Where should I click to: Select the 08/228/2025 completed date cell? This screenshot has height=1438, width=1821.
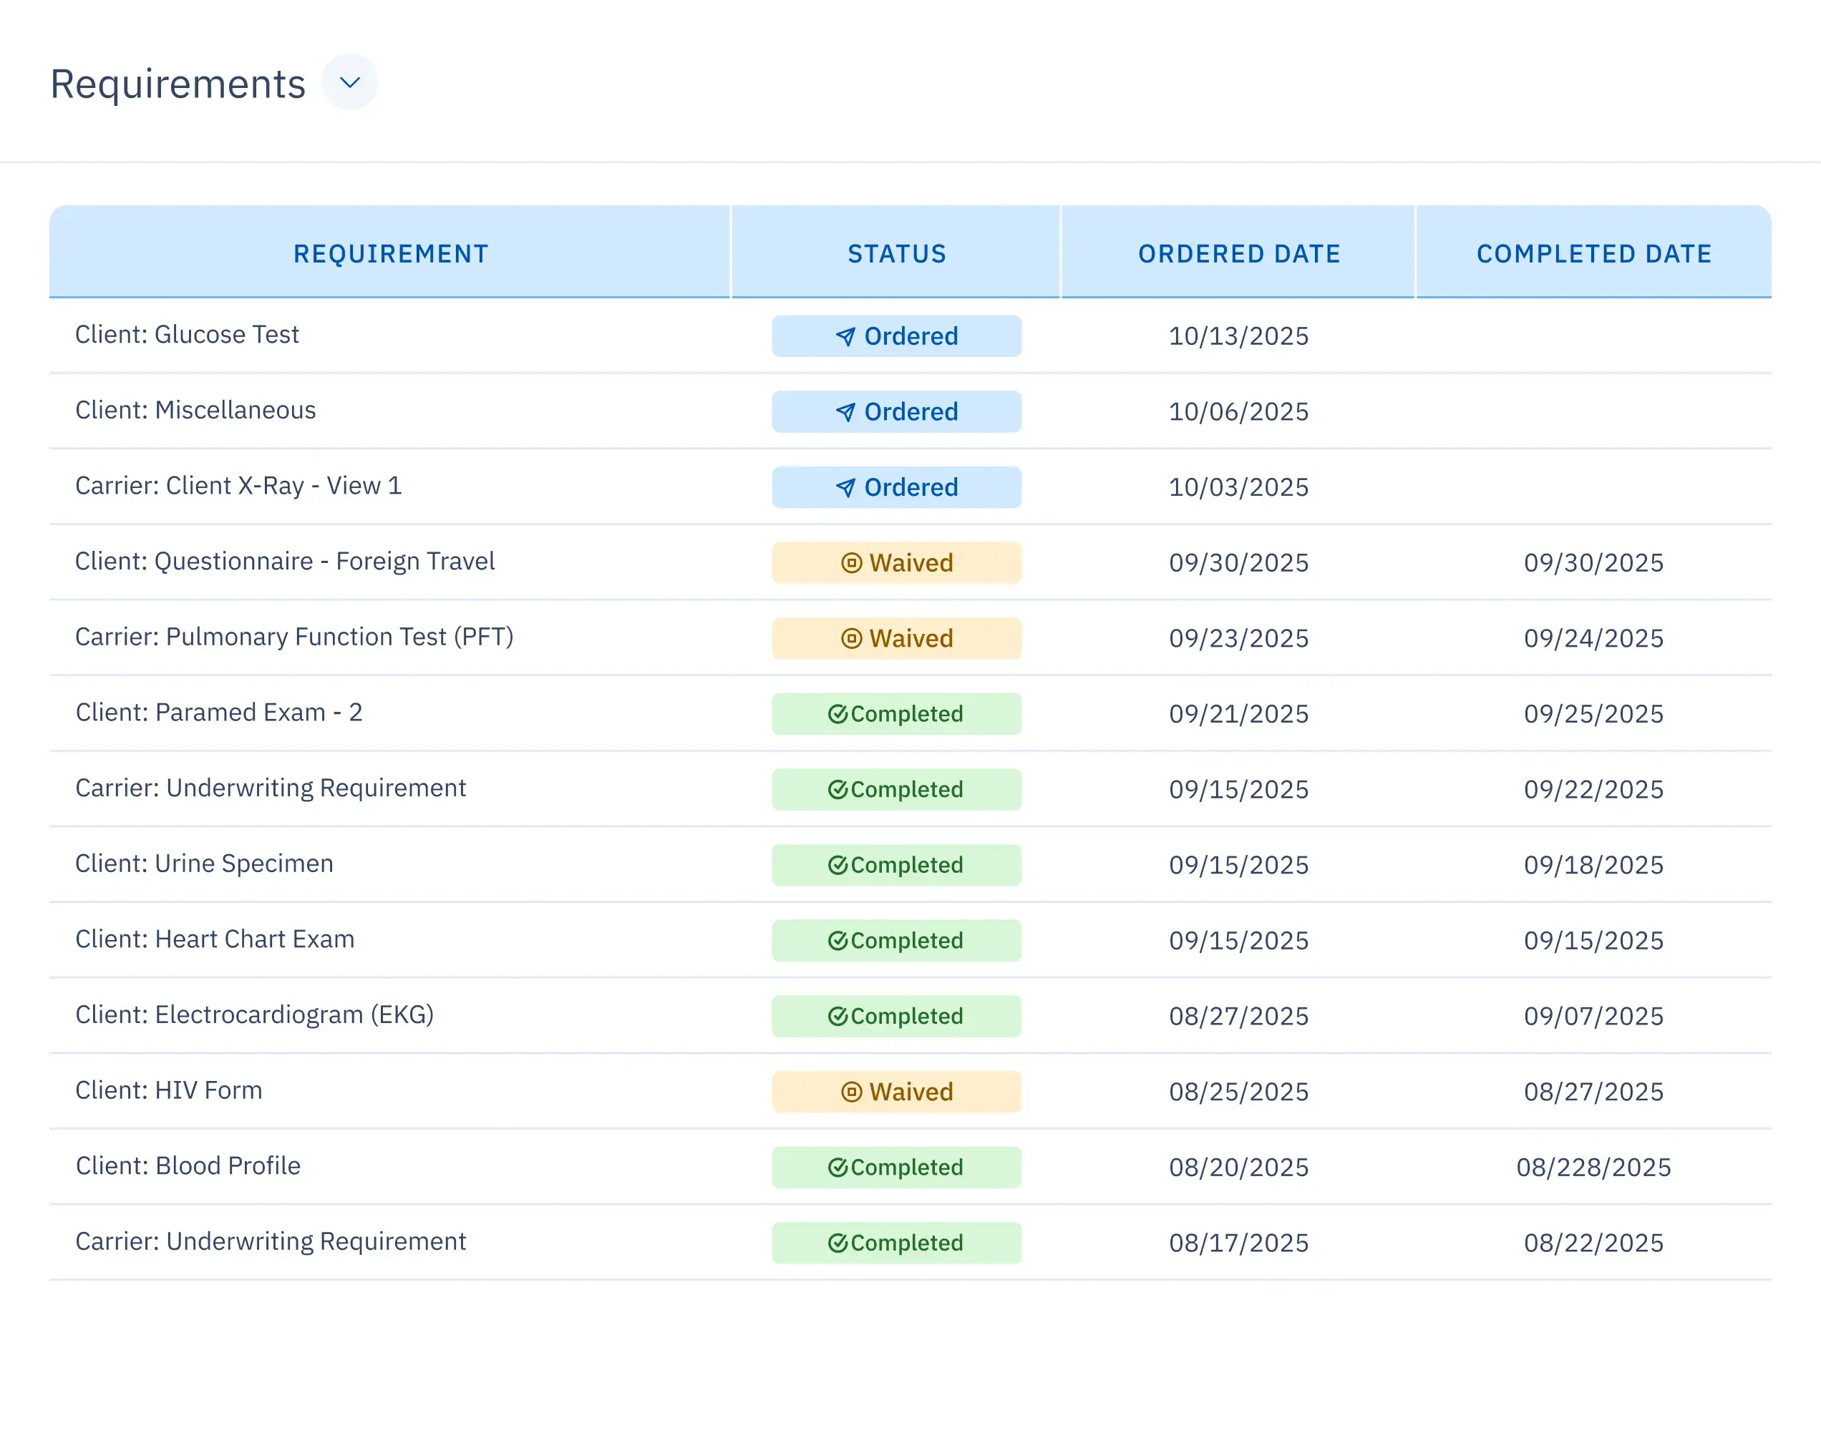[x=1593, y=1167]
